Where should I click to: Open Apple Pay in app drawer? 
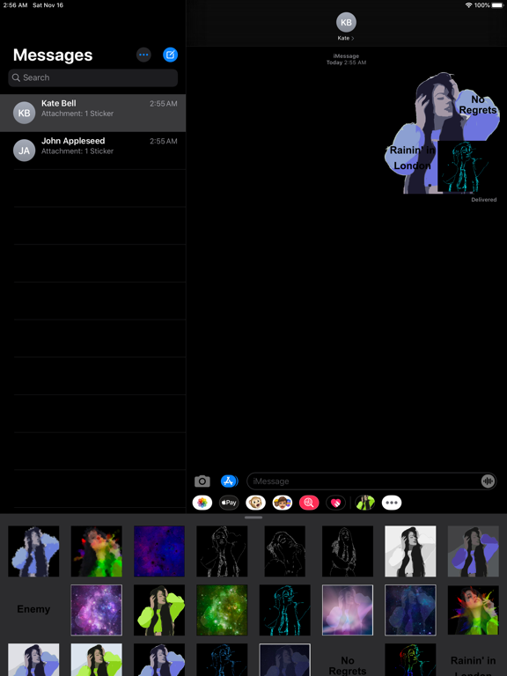(x=229, y=503)
